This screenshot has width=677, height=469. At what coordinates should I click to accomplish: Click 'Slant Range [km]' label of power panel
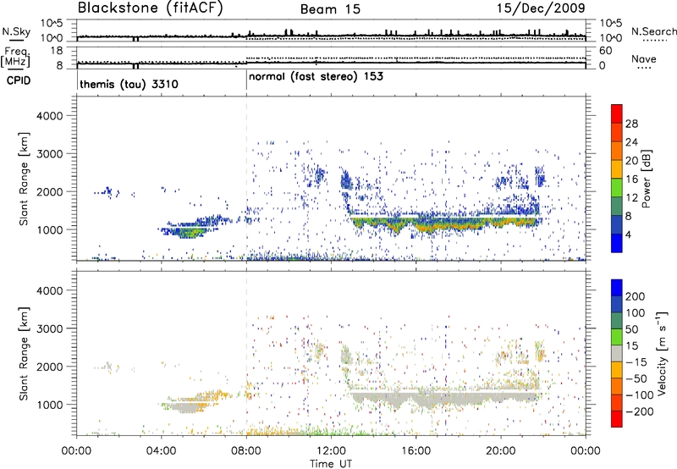pos(25,179)
